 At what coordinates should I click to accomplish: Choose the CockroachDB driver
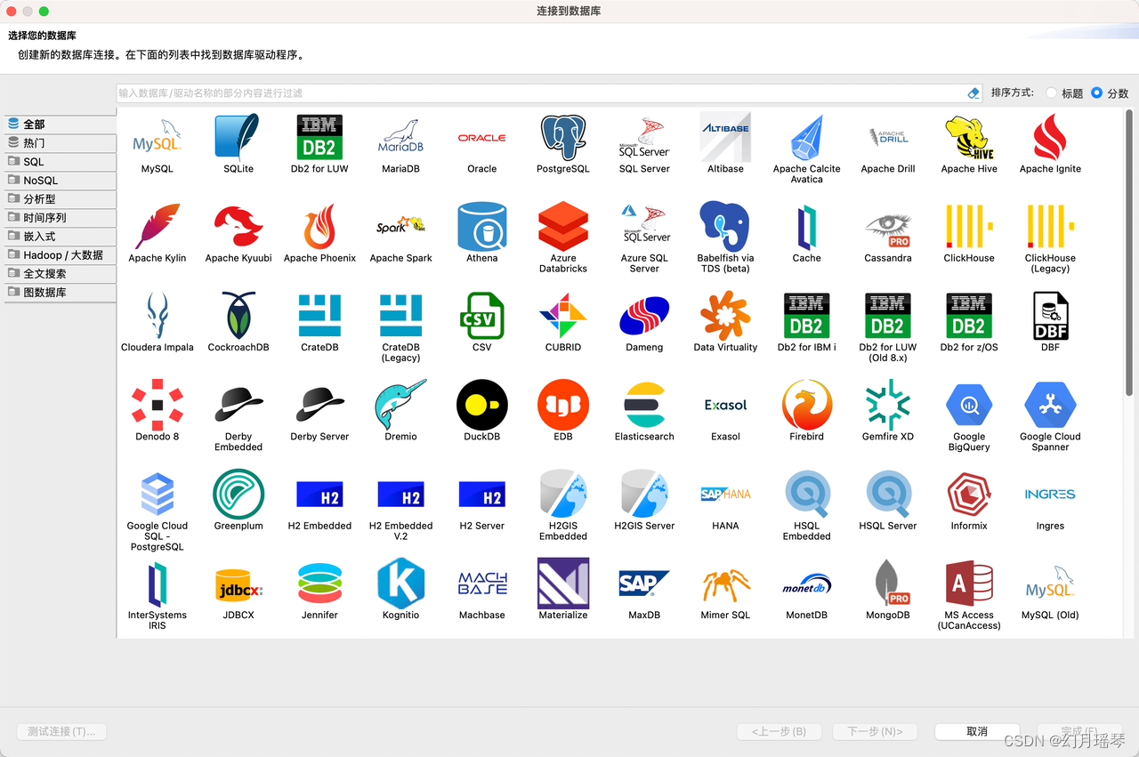click(238, 323)
